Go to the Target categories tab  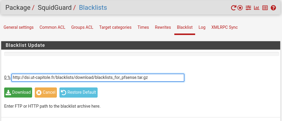[x=115, y=27]
